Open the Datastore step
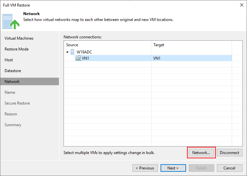Viewport: 247px width, 176px height. pyautogui.click(x=13, y=71)
